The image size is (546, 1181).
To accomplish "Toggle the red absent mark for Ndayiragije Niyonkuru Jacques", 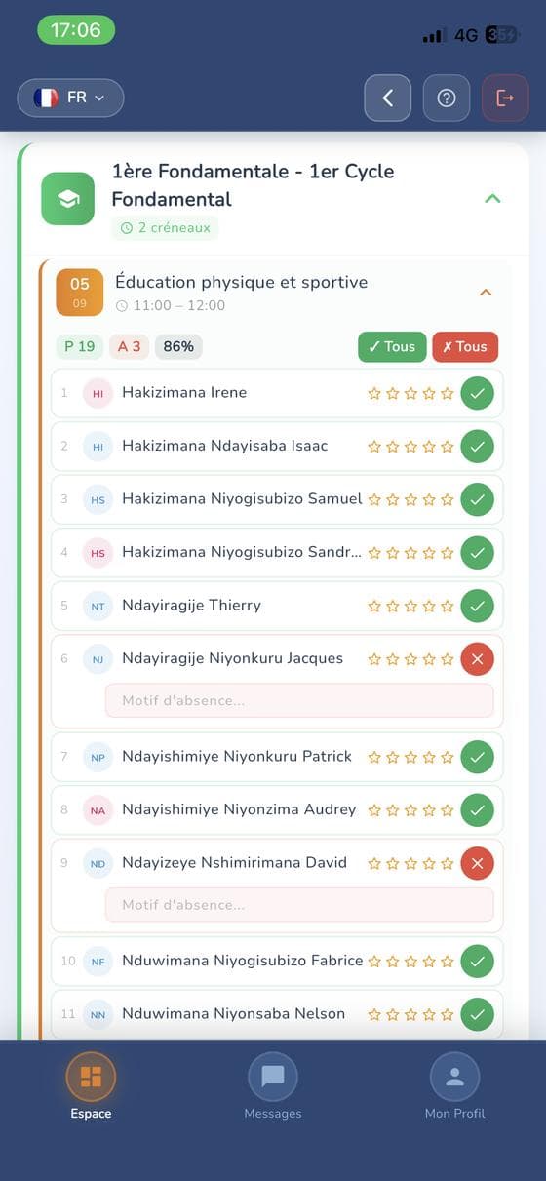I will coord(477,659).
